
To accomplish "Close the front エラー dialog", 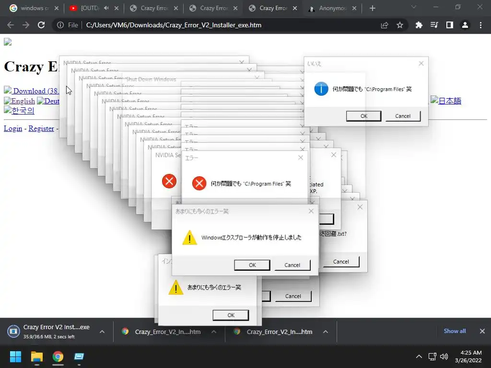I will (301, 158).
